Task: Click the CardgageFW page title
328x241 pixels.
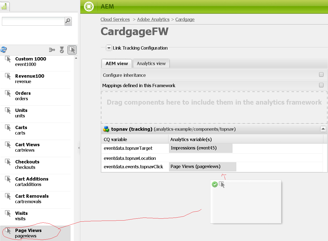Action: click(x=134, y=32)
